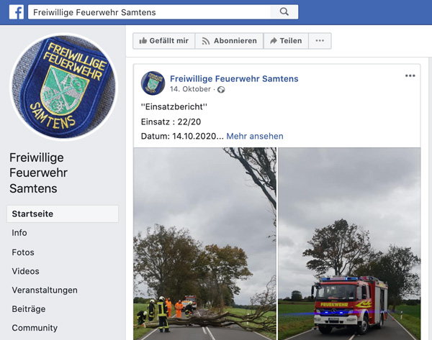This screenshot has height=340, width=432.
Task: Click the thumbs-up icon on Gefällt mir
Action: (143, 41)
